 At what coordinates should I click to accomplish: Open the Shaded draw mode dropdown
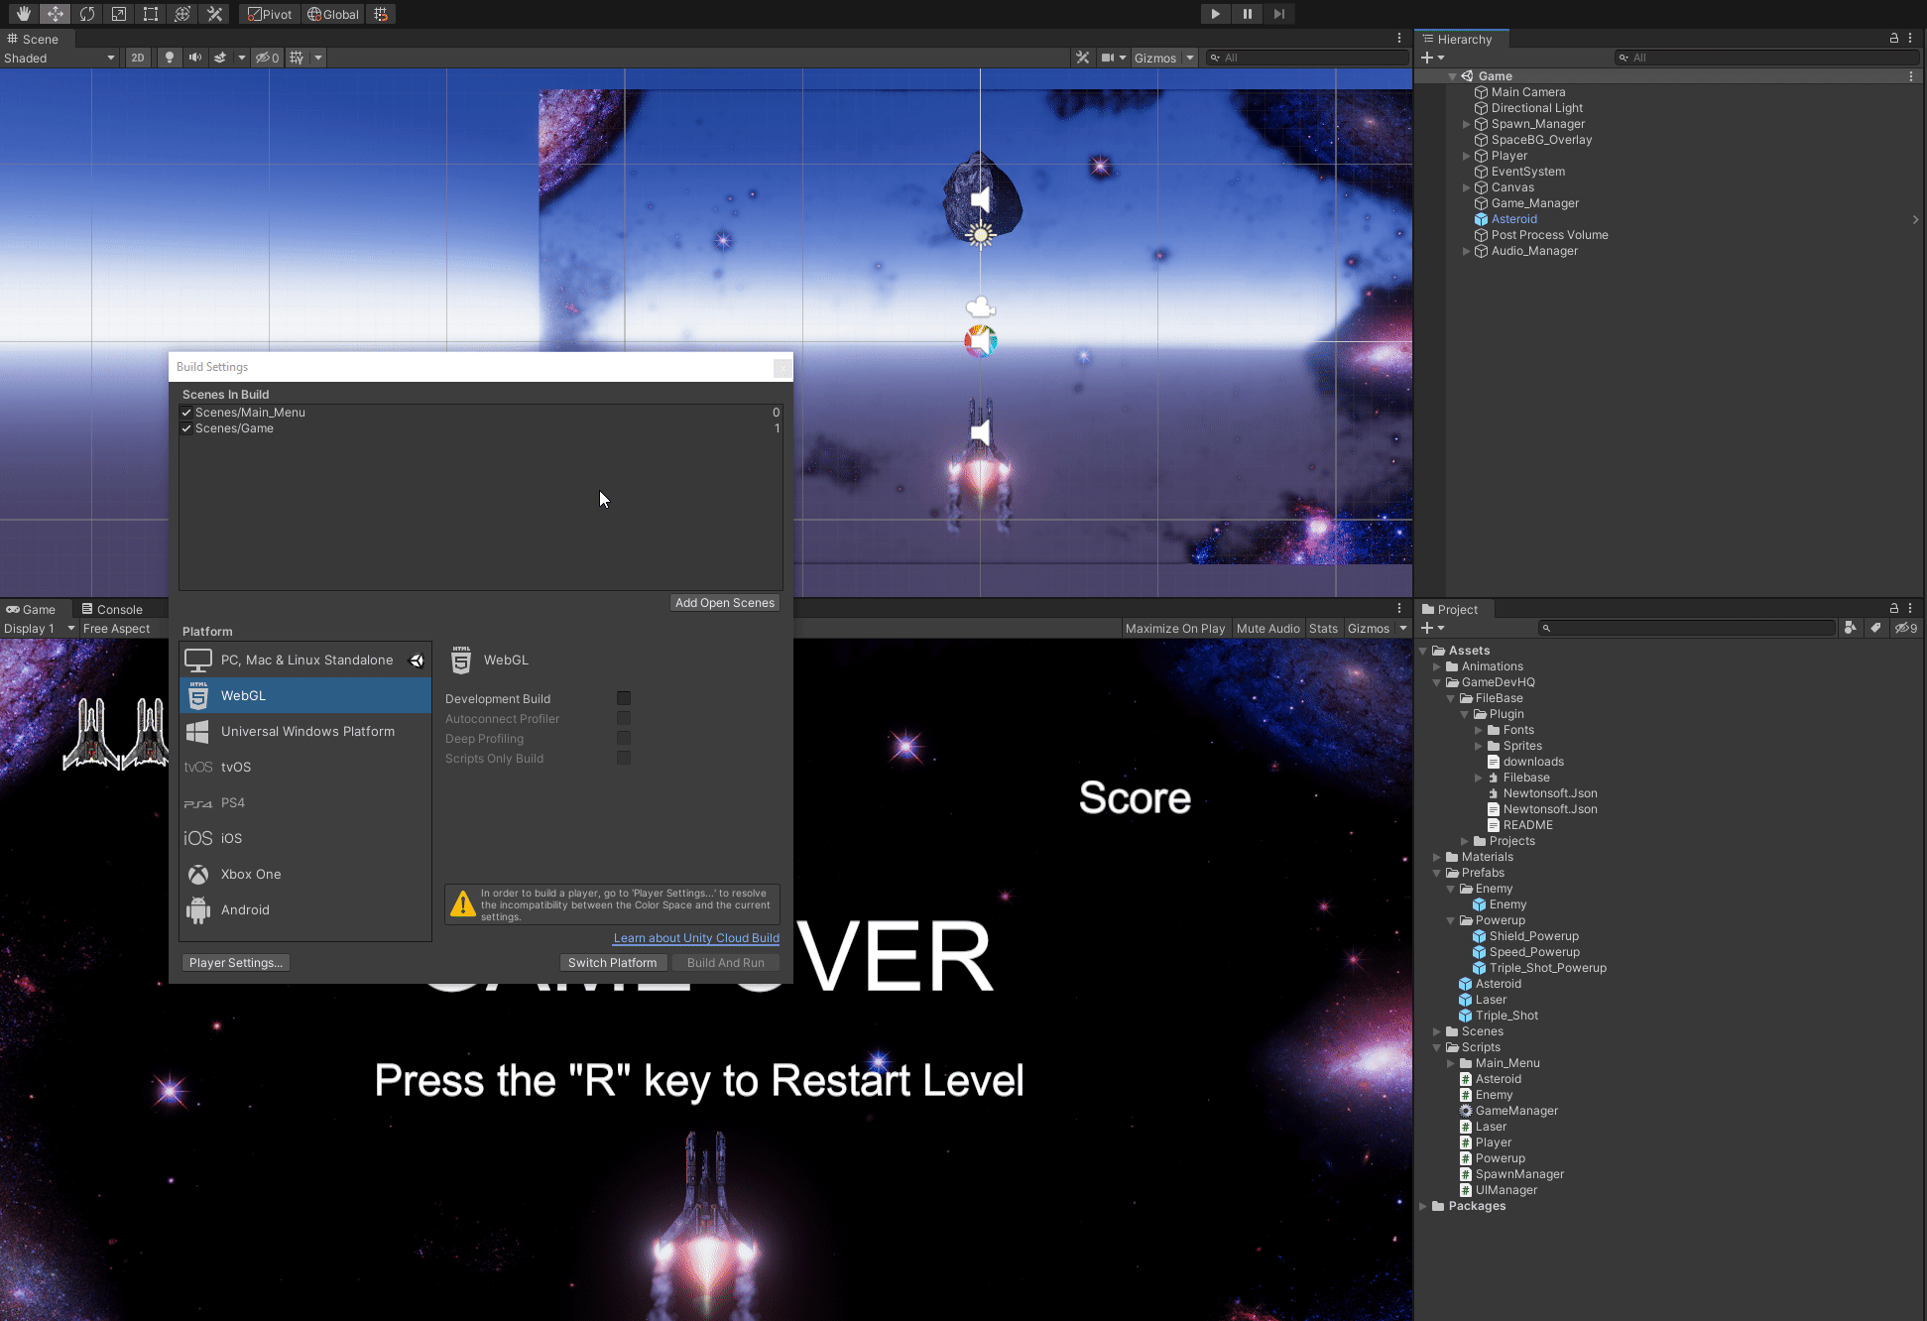coord(60,58)
